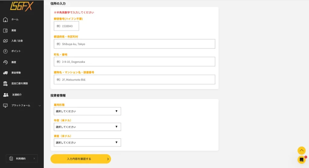
Task: Click the wallet icon for 資産
Action: 5,31
